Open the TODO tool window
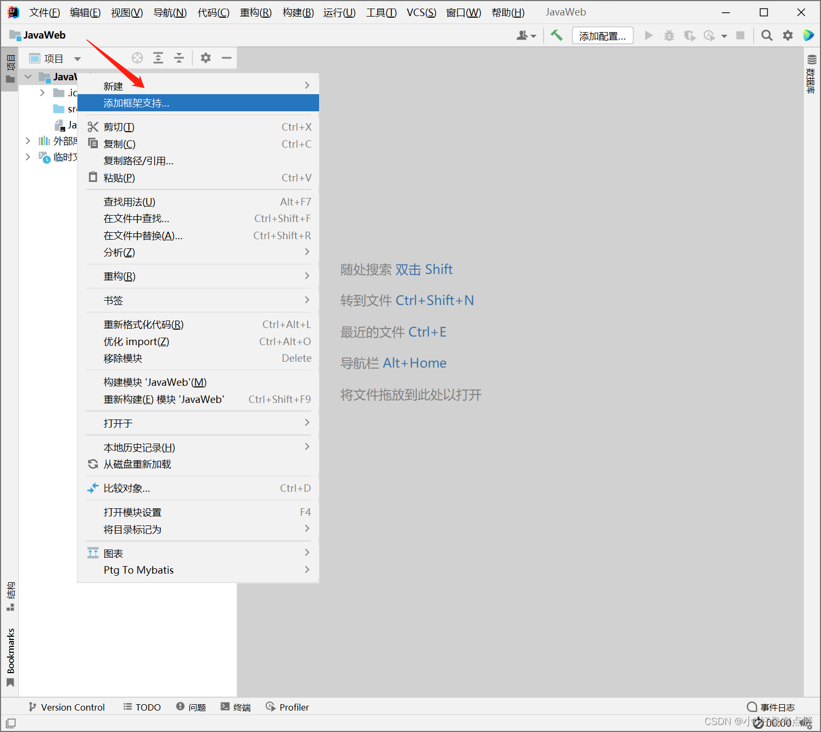This screenshot has height=732, width=821. coord(142,707)
